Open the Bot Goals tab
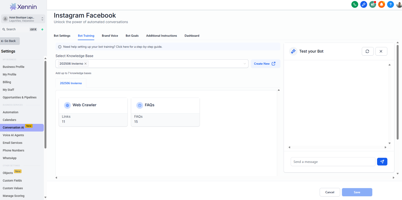Screen dimensions: 402x200 (132, 36)
